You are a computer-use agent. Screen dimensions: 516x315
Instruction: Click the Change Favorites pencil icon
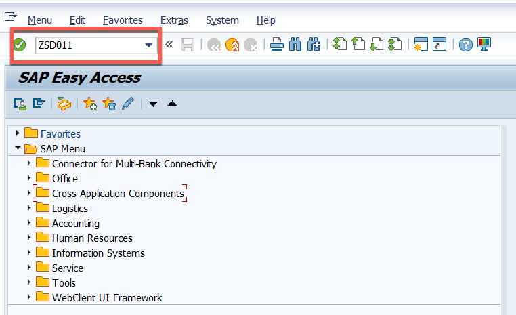pos(127,104)
